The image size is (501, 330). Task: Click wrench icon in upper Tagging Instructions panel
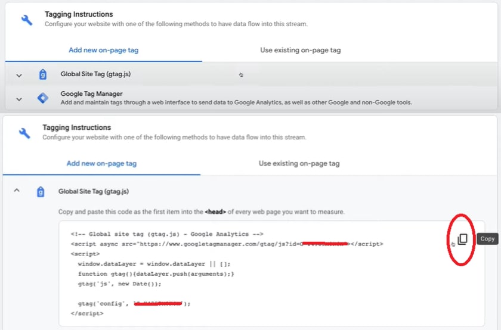[x=27, y=20]
